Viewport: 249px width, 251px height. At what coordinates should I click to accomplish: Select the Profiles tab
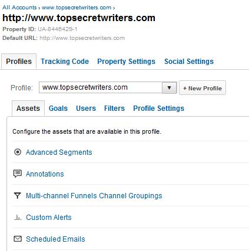coord(19,62)
